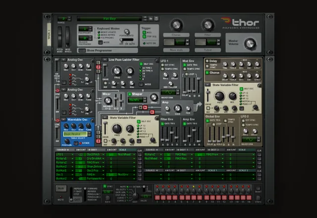Route oscillator 2 to Low Pass Ladder Filter
Image resolution: width=317 pixels, height=218 pixels.
click(98, 67)
